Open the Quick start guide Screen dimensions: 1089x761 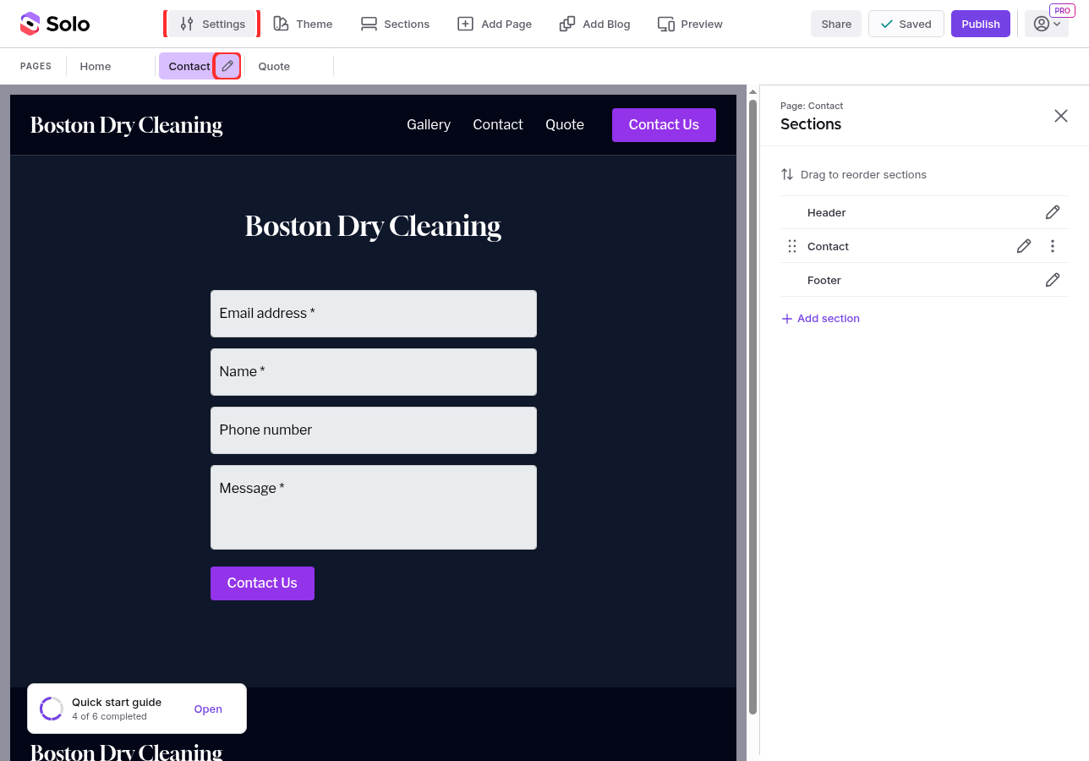pos(208,709)
